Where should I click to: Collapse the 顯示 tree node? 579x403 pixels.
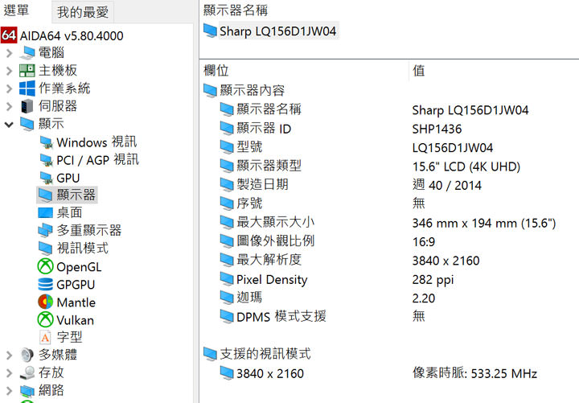click(x=9, y=124)
